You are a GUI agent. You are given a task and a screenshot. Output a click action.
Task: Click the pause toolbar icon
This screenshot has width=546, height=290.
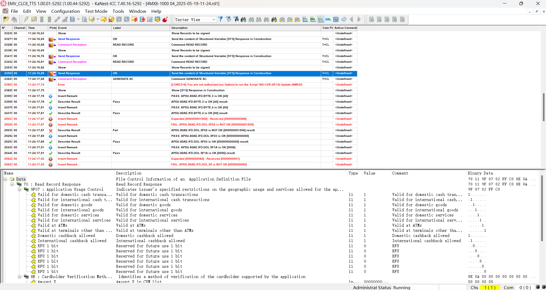tap(119, 19)
